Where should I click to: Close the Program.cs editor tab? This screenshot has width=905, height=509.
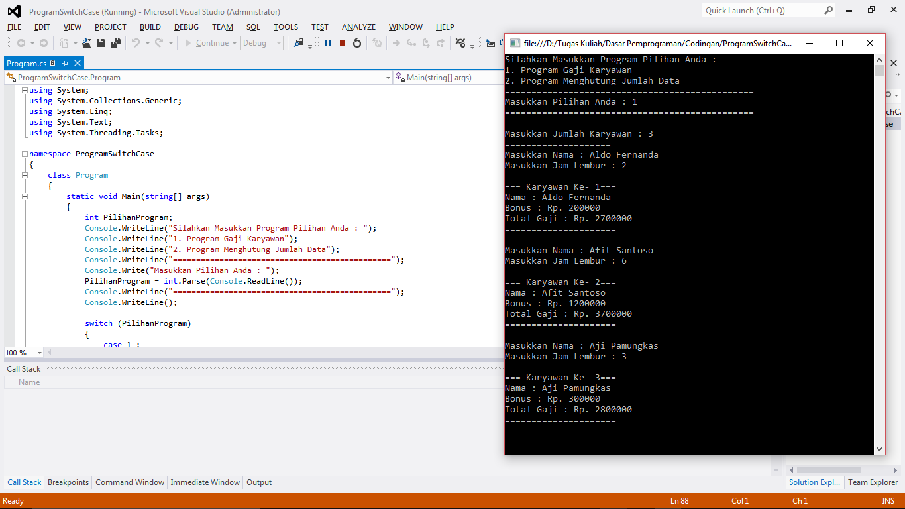(x=78, y=64)
